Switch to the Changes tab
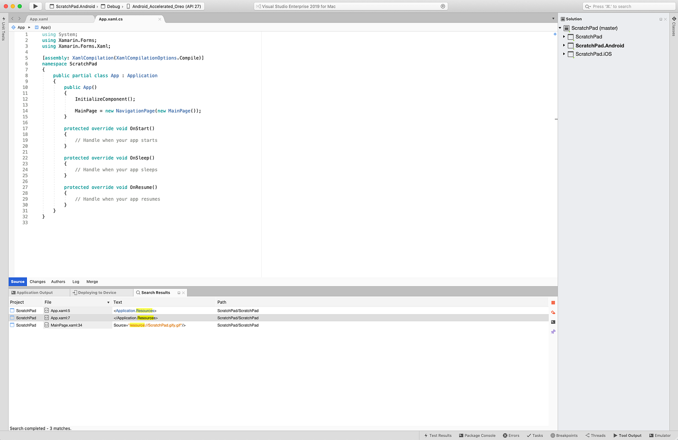Viewport: 678px width, 440px height. coord(37,281)
